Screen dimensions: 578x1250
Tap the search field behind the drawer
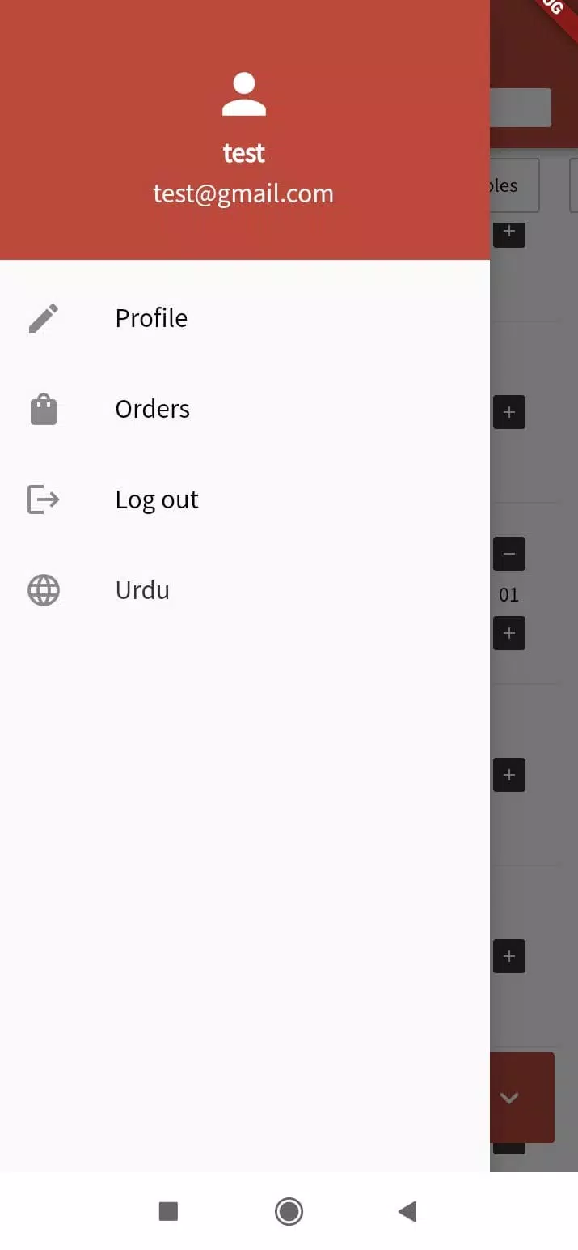[521, 108]
